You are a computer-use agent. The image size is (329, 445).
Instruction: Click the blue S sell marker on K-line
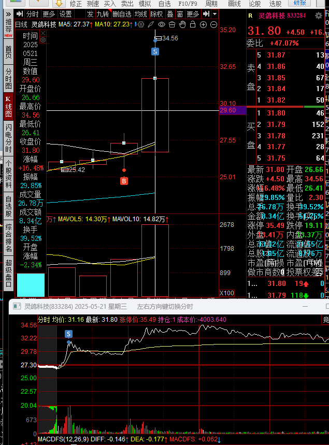click(155, 51)
